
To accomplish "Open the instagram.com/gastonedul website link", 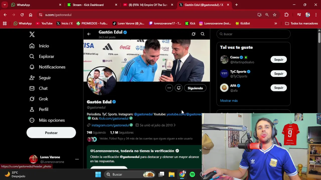I will [x=110, y=125].
